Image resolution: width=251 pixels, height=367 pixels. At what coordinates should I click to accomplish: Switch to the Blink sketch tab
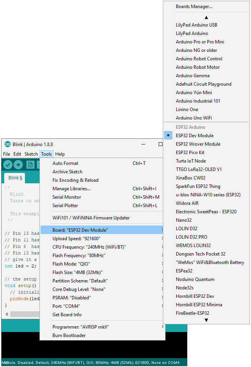[x=15, y=178]
